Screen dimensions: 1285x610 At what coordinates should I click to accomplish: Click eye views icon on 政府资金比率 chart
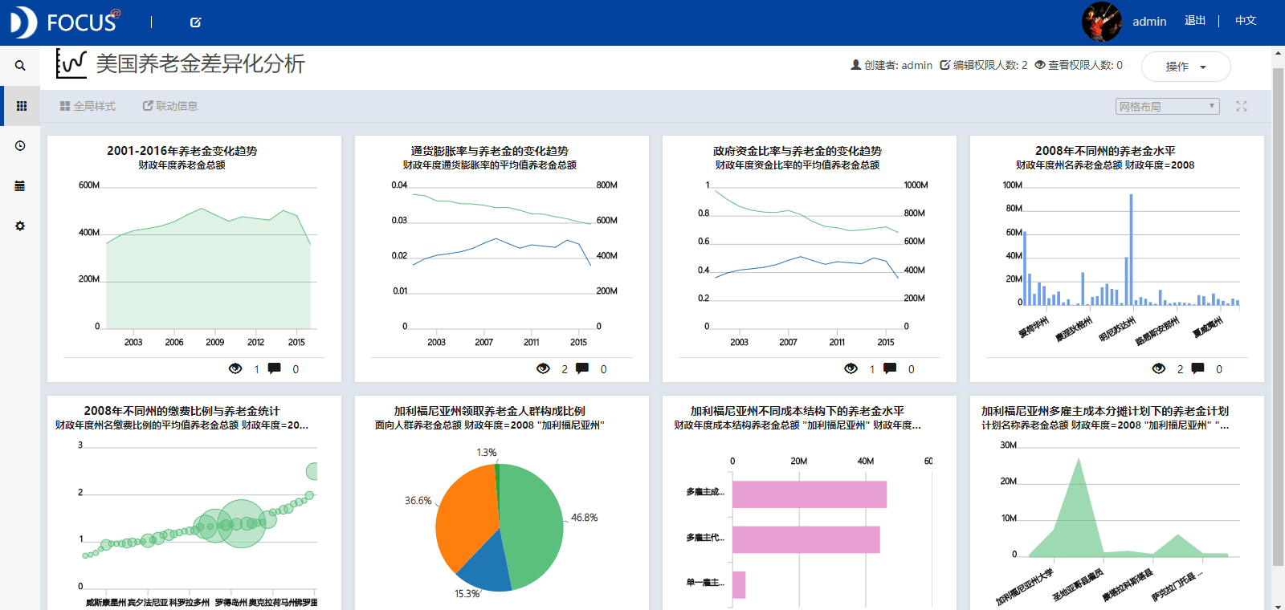(851, 368)
